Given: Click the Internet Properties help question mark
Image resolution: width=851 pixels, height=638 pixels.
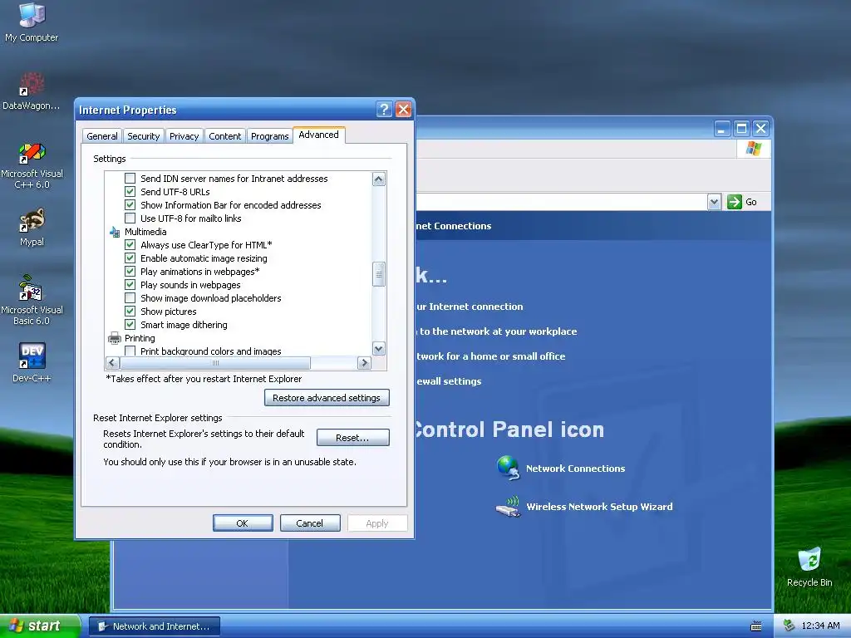Looking at the screenshot, I should [384, 110].
